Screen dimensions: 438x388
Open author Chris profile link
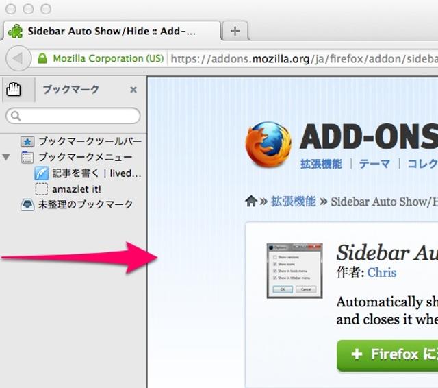tap(382, 272)
